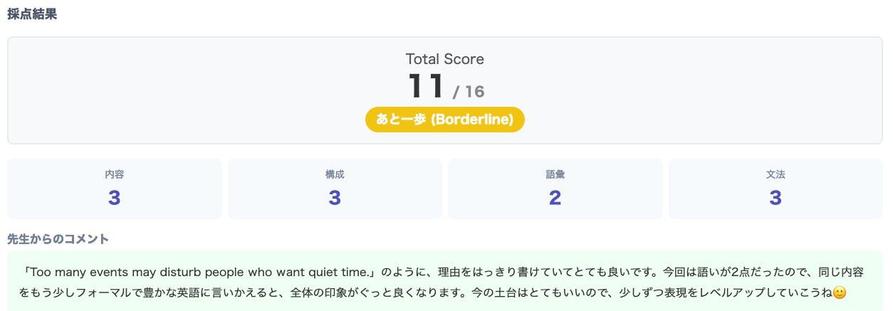Select the large total score number 11

[426, 85]
